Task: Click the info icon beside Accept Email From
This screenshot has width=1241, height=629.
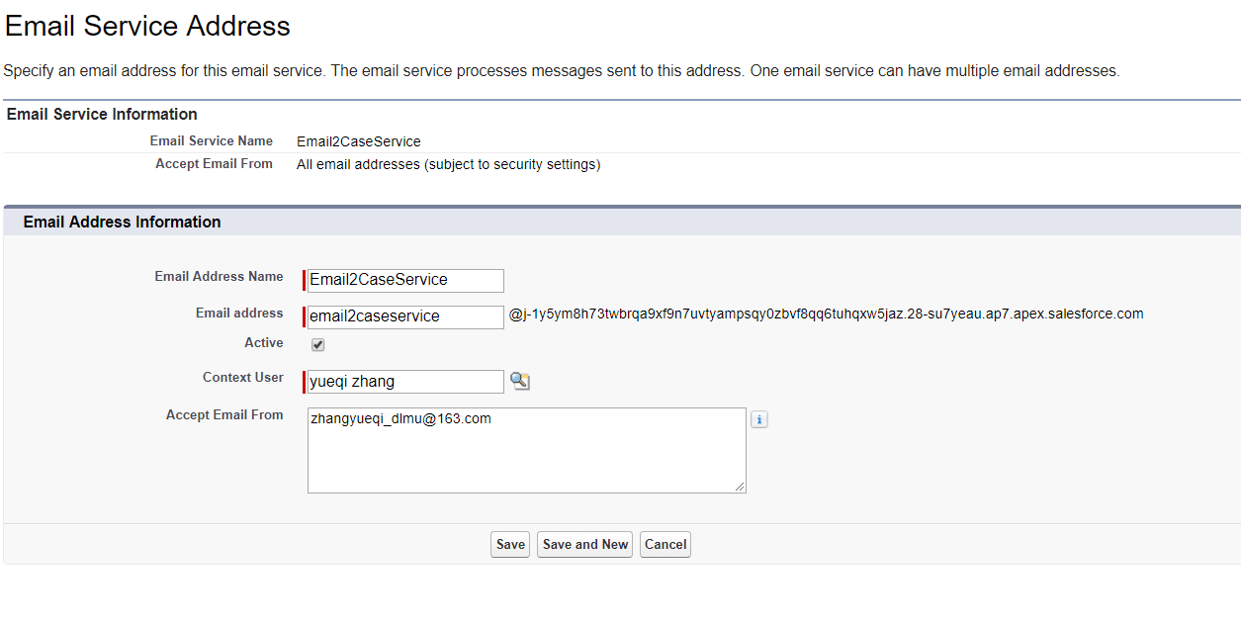Action: click(758, 419)
